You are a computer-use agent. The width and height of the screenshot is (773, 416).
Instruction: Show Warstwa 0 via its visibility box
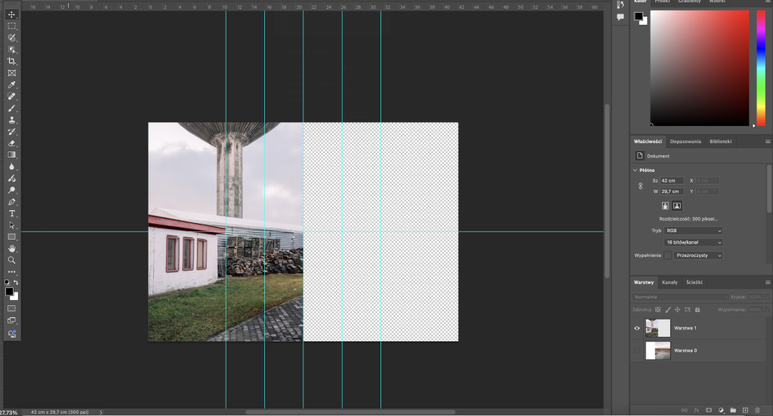click(x=637, y=351)
